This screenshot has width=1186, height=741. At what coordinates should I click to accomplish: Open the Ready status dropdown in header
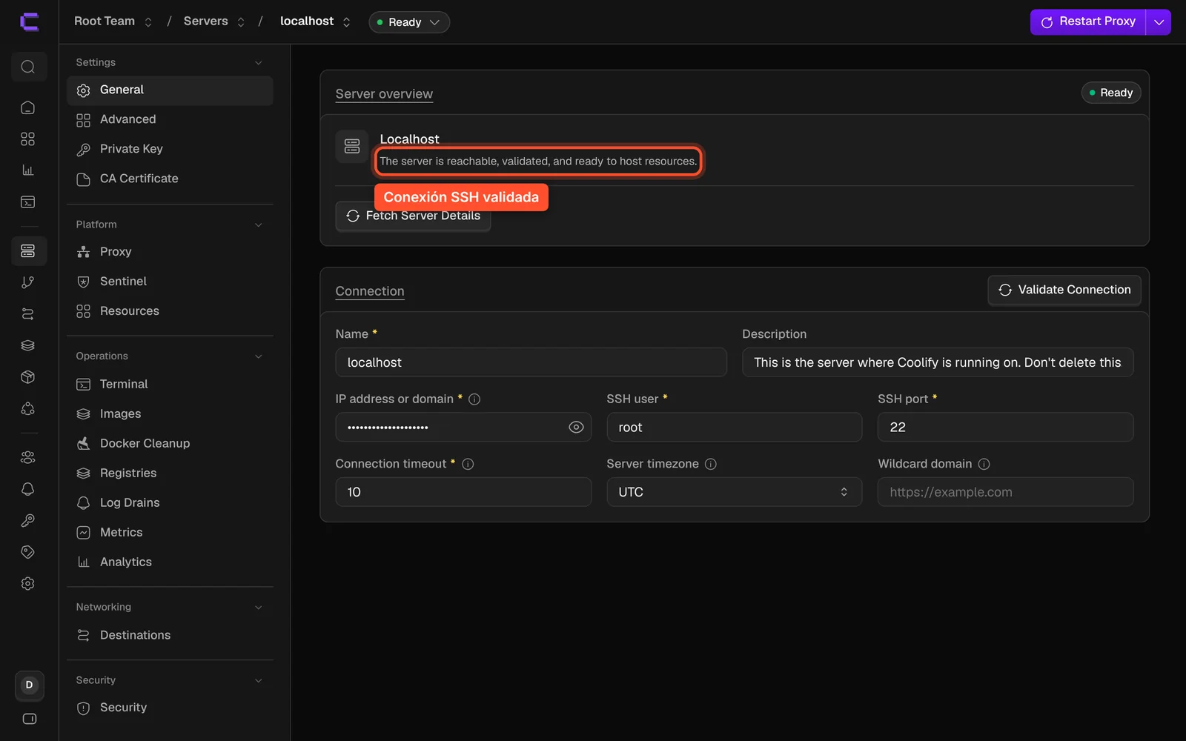coord(409,22)
